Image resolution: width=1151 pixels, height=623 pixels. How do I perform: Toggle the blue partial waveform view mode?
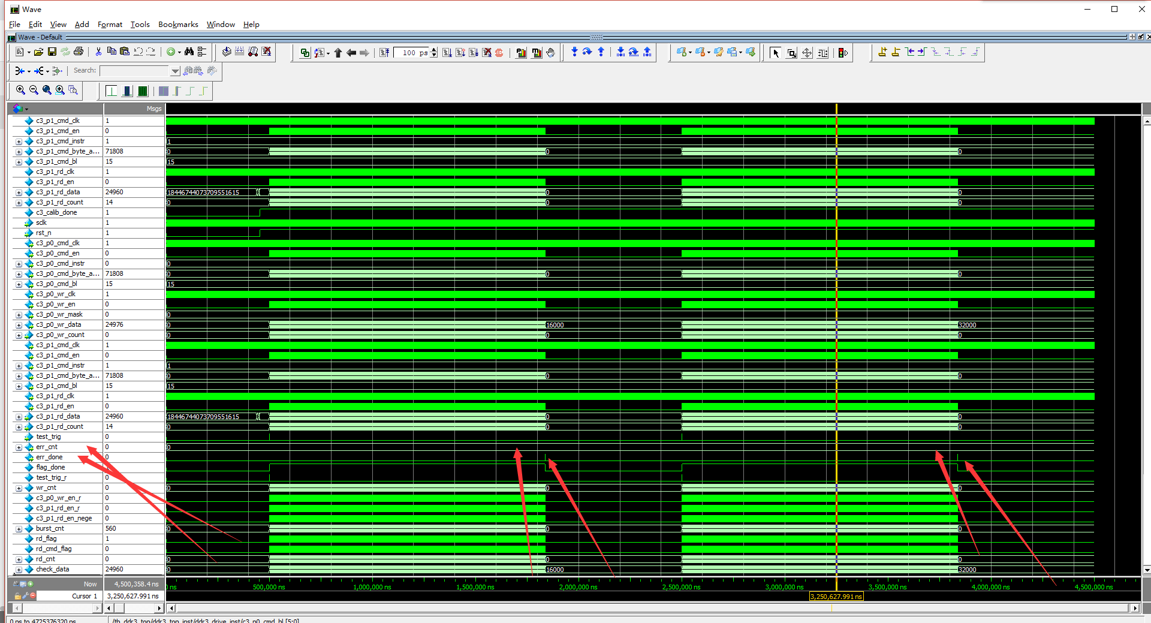tap(126, 91)
